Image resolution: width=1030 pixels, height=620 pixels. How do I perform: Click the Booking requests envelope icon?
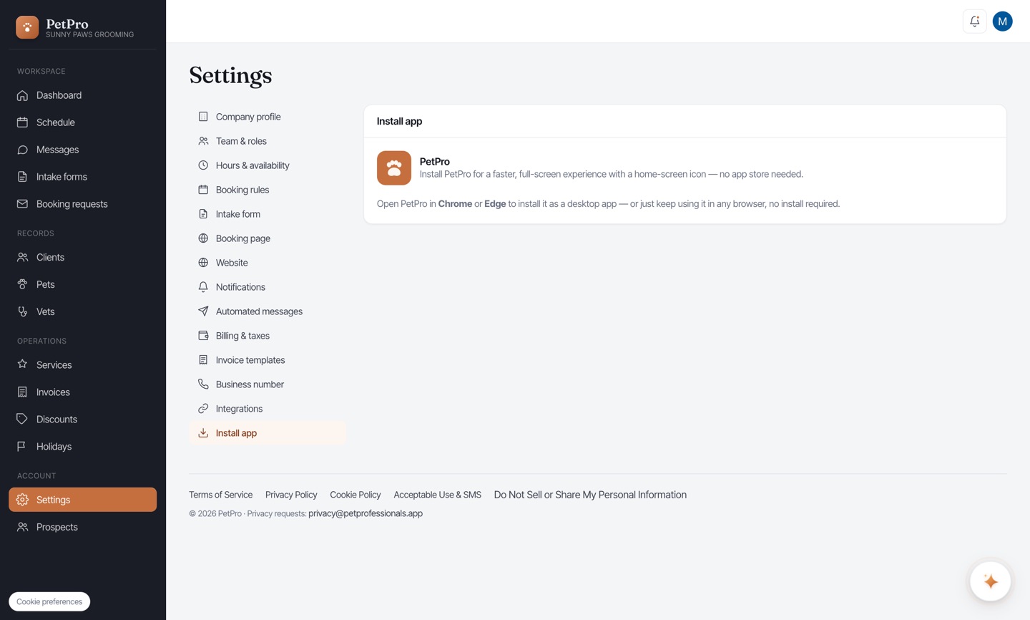tap(22, 204)
